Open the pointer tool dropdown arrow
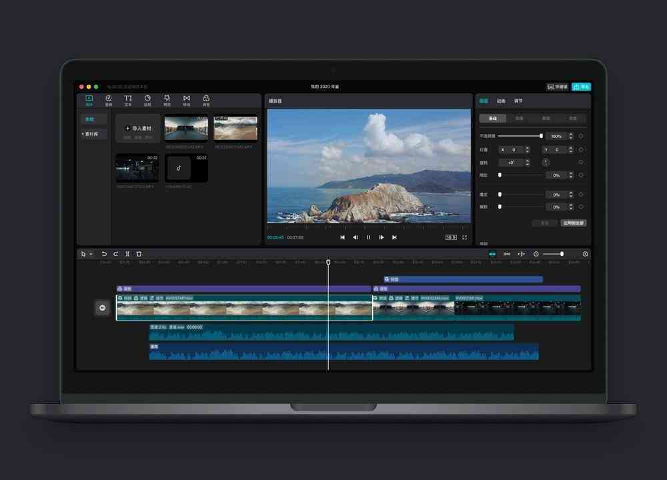 pos(91,254)
